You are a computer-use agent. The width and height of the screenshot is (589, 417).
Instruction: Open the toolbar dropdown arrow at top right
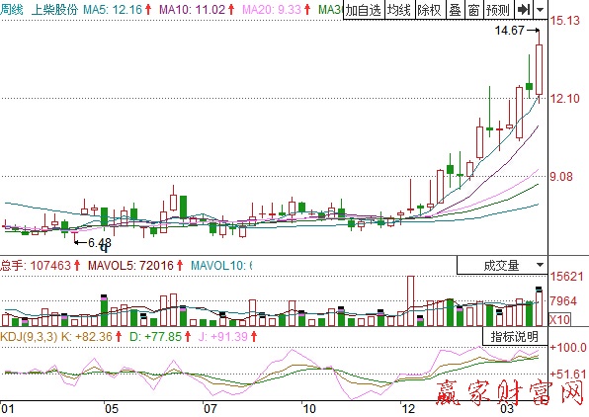541,10
